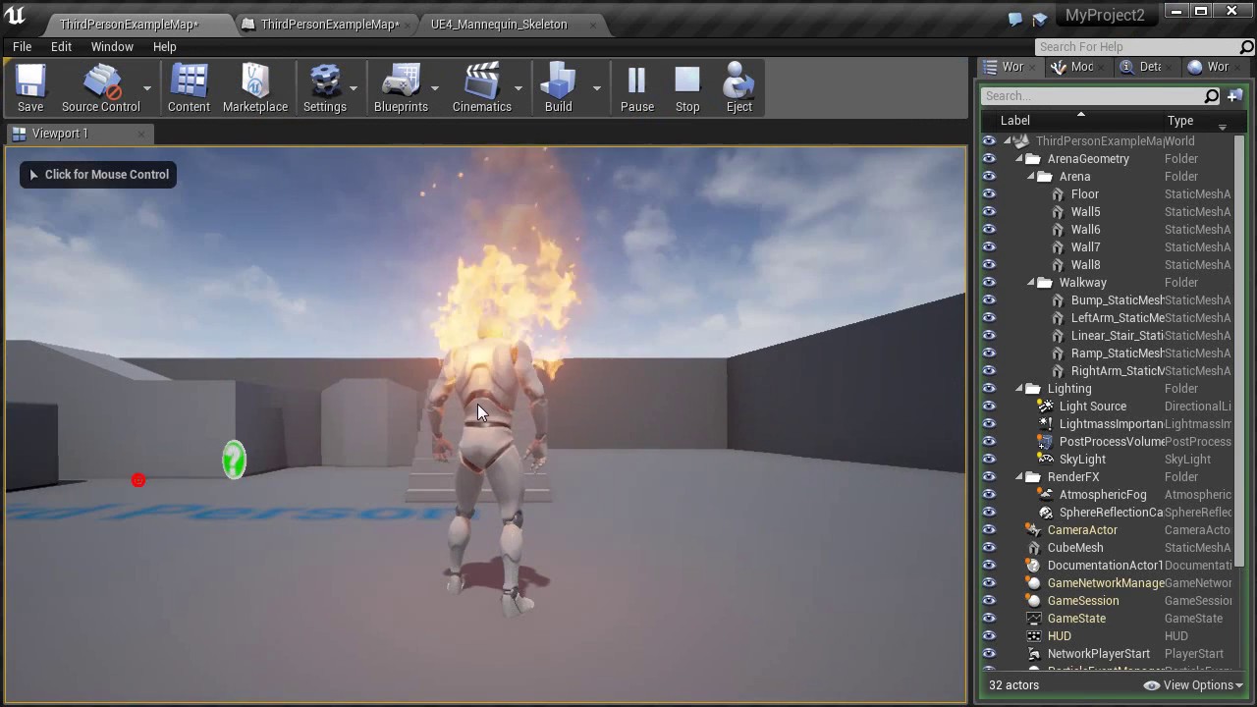Screen dimensions: 1257x707
Task: Open the View Options dropdown
Action: pos(1193,685)
